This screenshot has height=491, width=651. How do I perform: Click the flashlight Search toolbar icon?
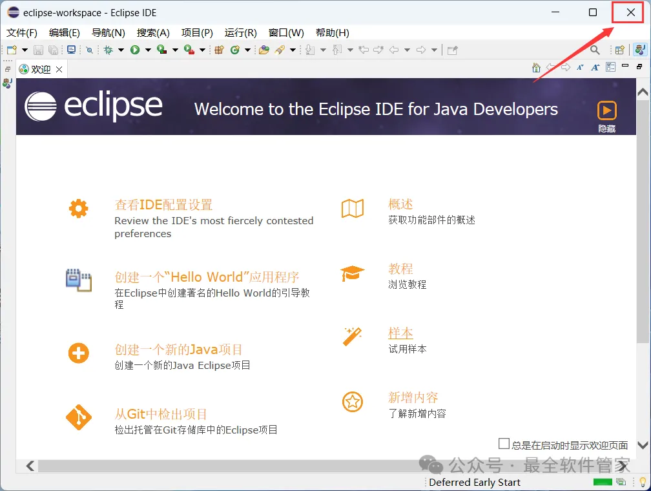pyautogui.click(x=280, y=50)
